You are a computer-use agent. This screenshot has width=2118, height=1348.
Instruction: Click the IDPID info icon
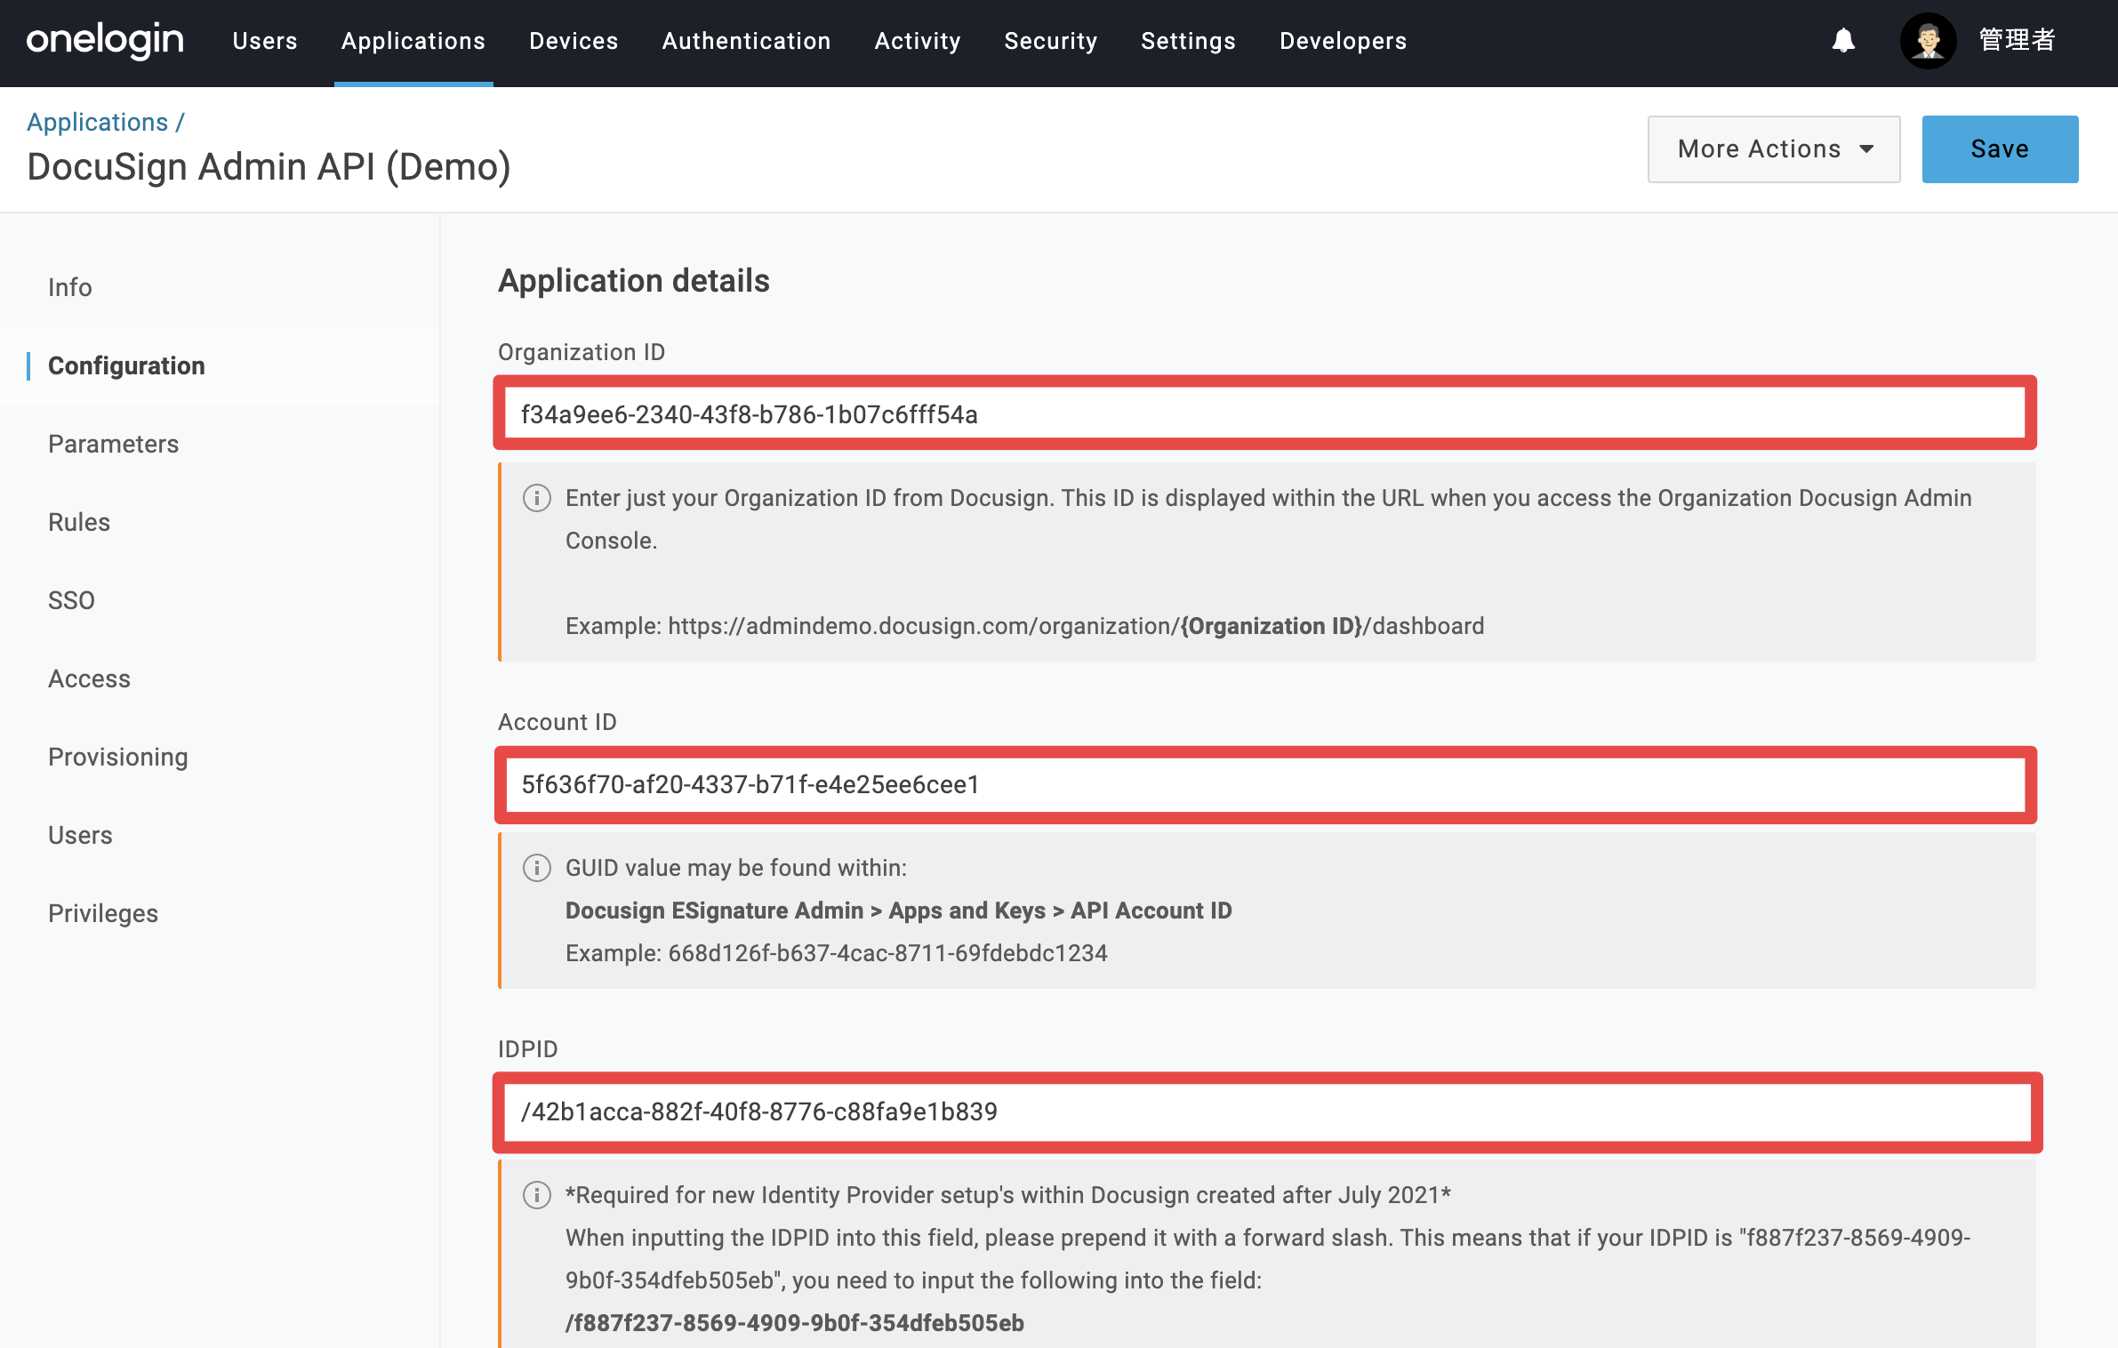(x=536, y=1195)
